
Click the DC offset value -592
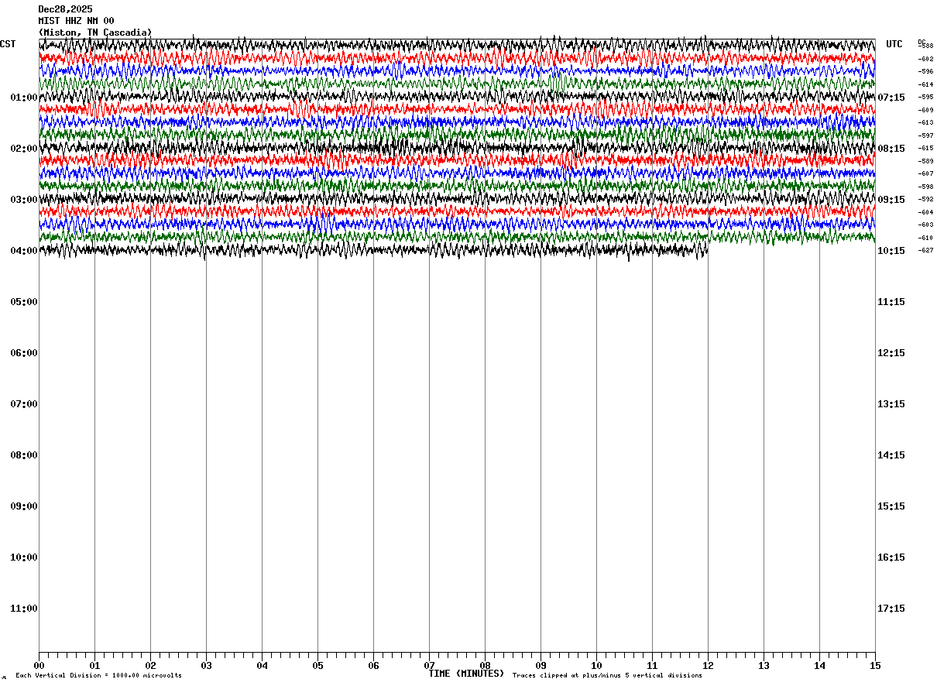pos(926,200)
